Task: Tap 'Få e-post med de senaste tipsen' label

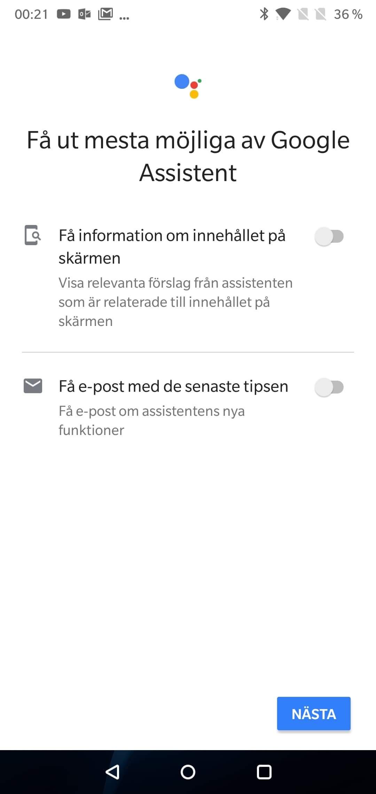Action: 173,386
